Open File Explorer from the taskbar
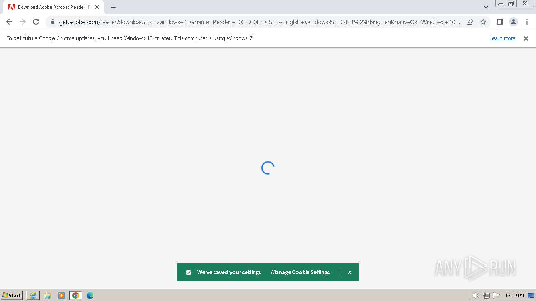This screenshot has width=536, height=301. 47,296
